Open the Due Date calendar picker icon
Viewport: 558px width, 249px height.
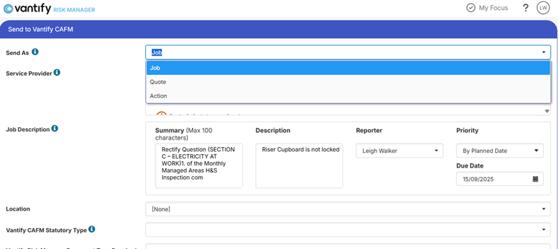(x=535, y=179)
